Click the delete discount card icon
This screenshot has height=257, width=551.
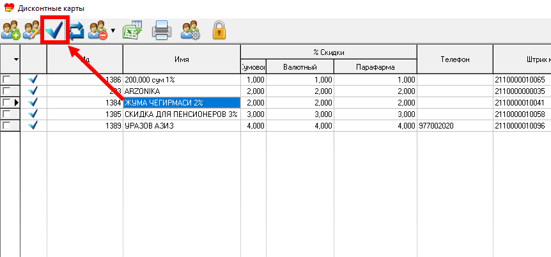(x=98, y=30)
